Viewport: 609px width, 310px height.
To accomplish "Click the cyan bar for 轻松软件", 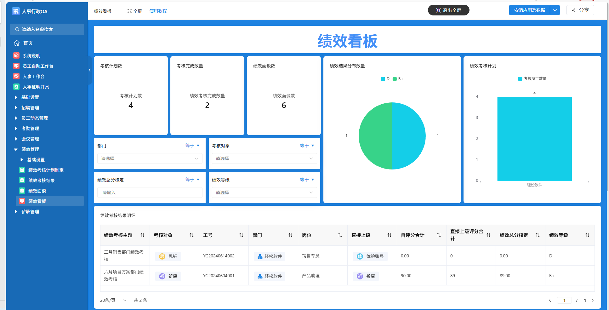I will coord(534,139).
